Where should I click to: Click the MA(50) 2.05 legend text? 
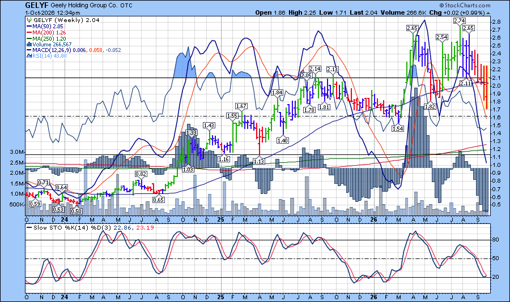pyautogui.click(x=48, y=27)
